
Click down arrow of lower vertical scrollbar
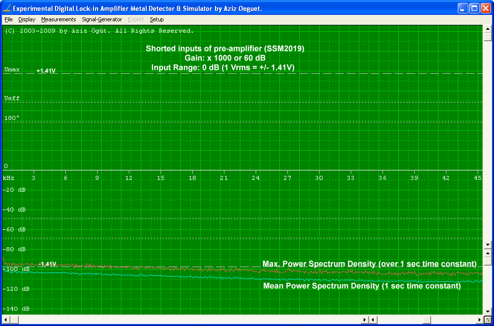click(488, 311)
